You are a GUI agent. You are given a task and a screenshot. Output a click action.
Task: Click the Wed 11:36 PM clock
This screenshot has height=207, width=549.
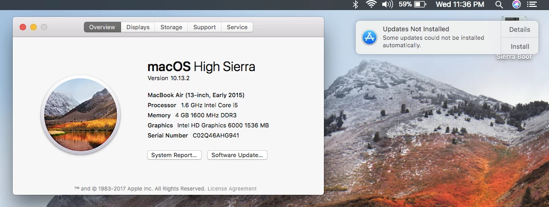coord(460,5)
